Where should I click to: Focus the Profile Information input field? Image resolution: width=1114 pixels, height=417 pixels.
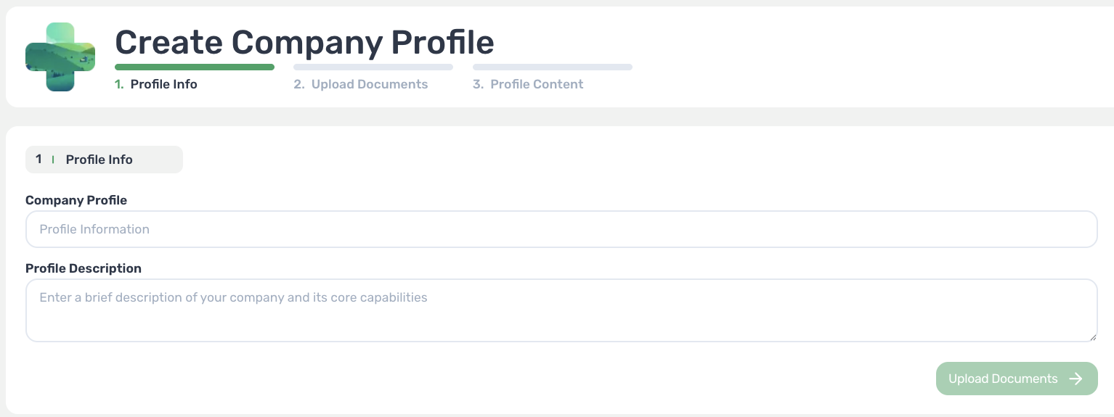(x=561, y=229)
